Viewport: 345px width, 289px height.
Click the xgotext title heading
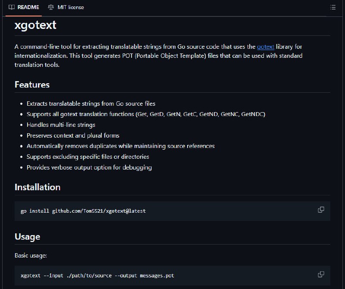(35, 25)
